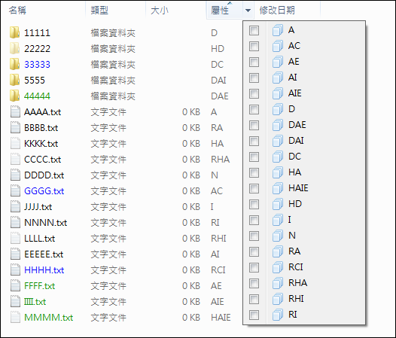This screenshot has height=338, width=396.
Task: Click the IIII.txt file icon
Action: click(15, 302)
